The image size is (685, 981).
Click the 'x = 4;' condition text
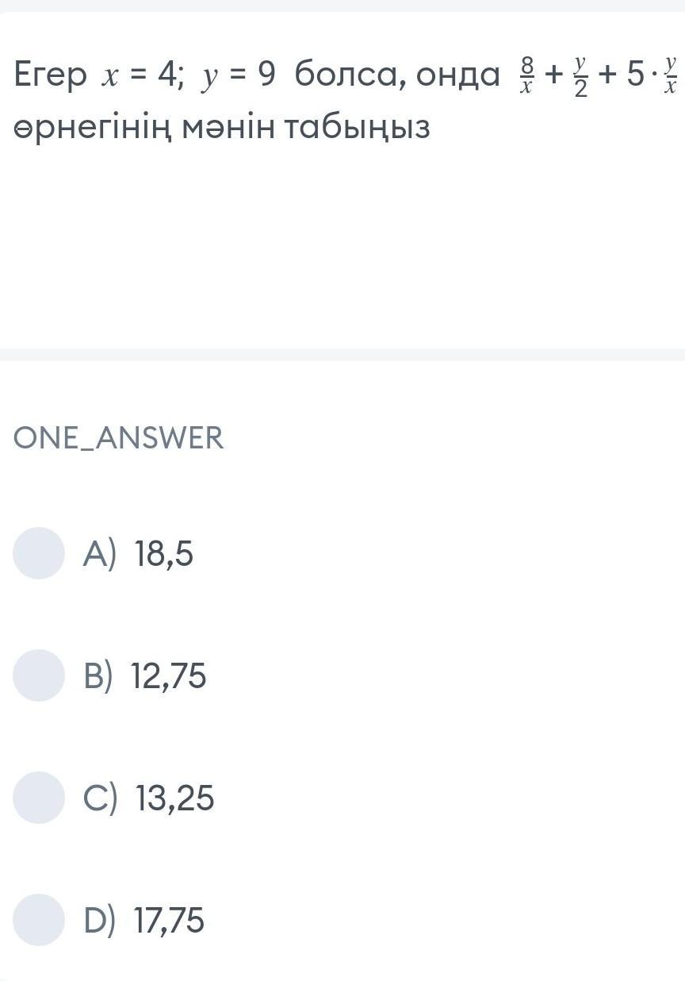click(141, 76)
